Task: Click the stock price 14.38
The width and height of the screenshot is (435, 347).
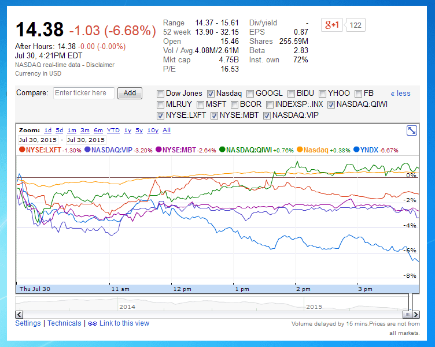Action: [x=40, y=29]
